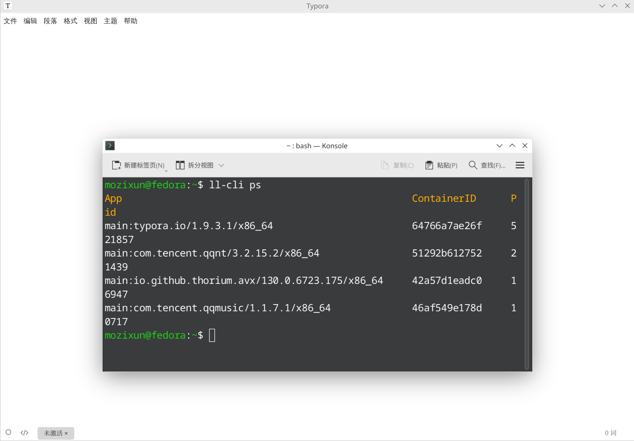Open the 帮助 menu in Typora
This screenshot has width=634, height=441.
130,21
